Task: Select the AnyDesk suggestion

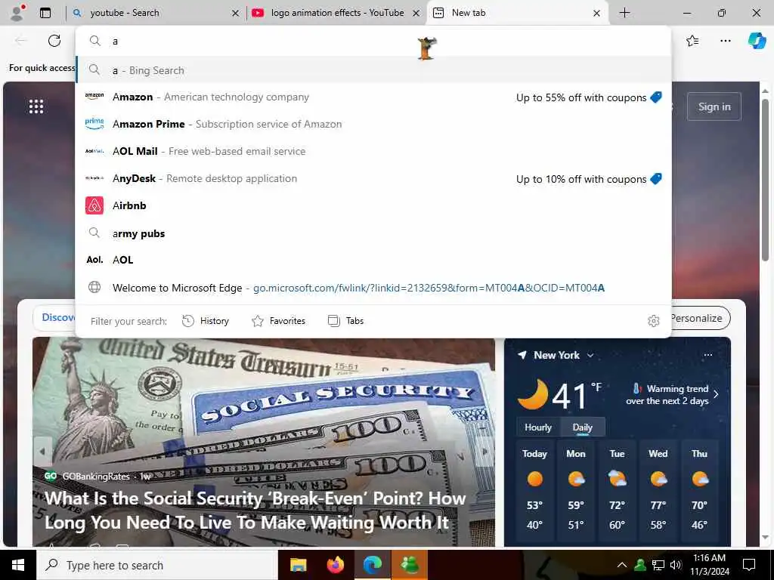Action: tap(373, 178)
